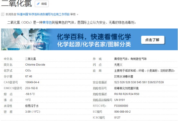This screenshot has width=178, height=121.
Task: Open the 科普中国 review project link
Action: pos(43,14)
